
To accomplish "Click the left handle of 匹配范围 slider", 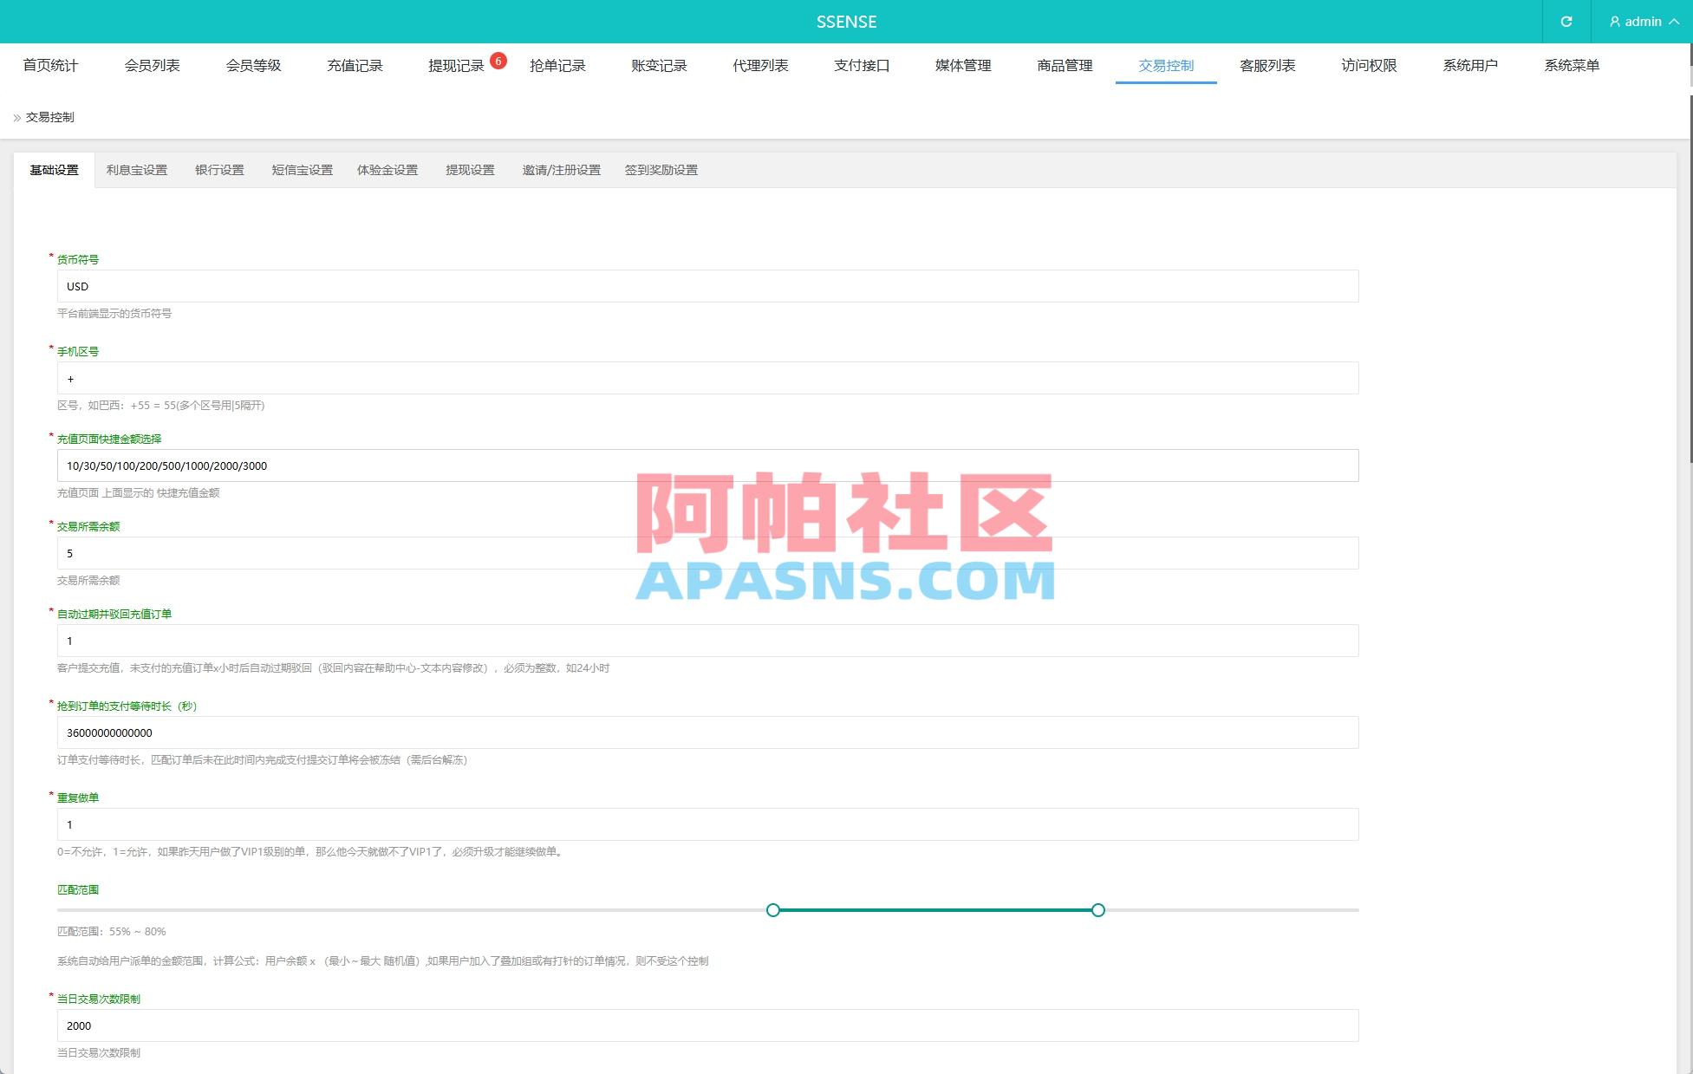I will 772,910.
